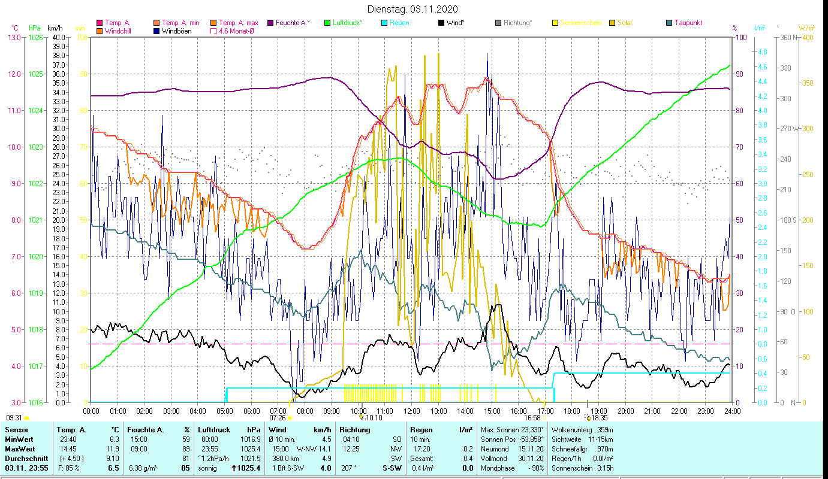Screen dimensions: 828x479
Task: Click the Temp. A. min legend square
Action: (x=157, y=23)
